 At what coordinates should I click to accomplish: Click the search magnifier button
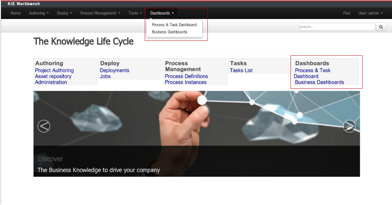point(381,27)
